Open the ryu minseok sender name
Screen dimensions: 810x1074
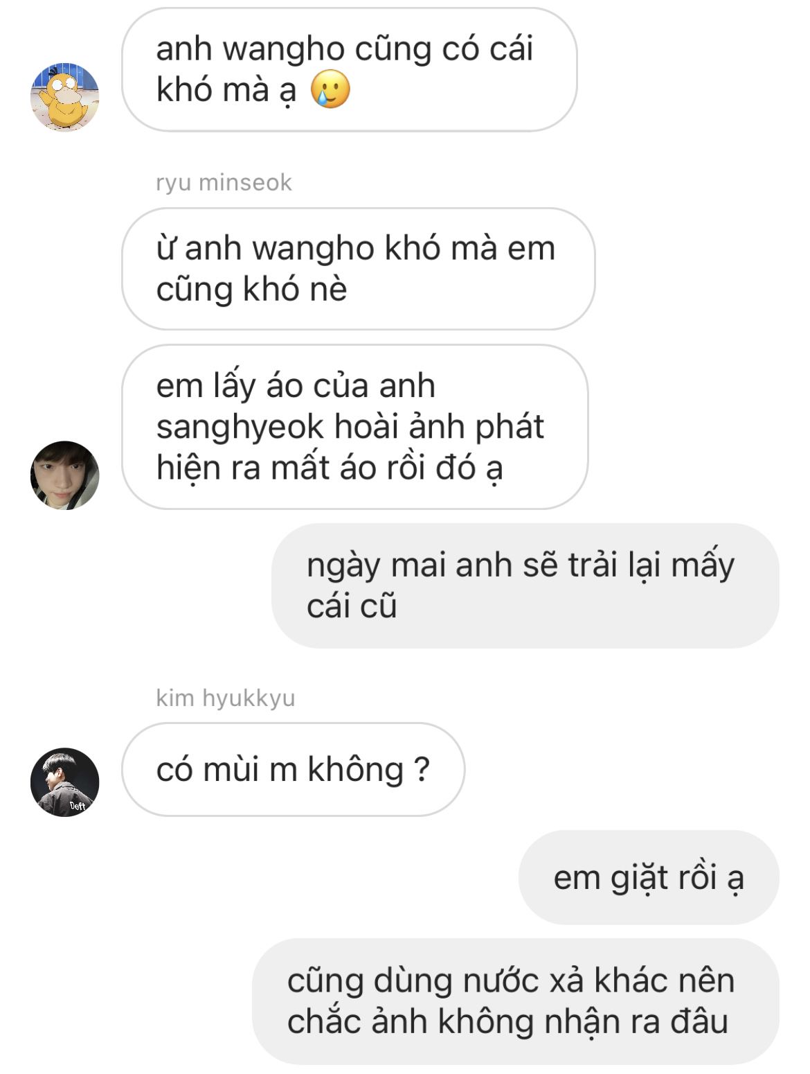tap(224, 182)
